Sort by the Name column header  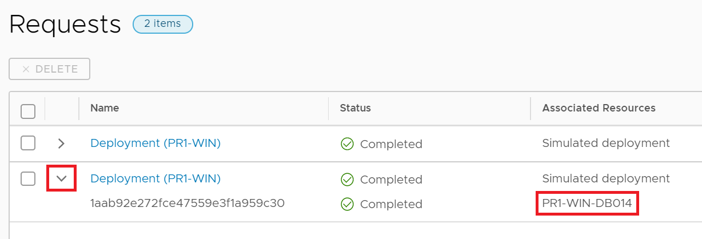[105, 108]
